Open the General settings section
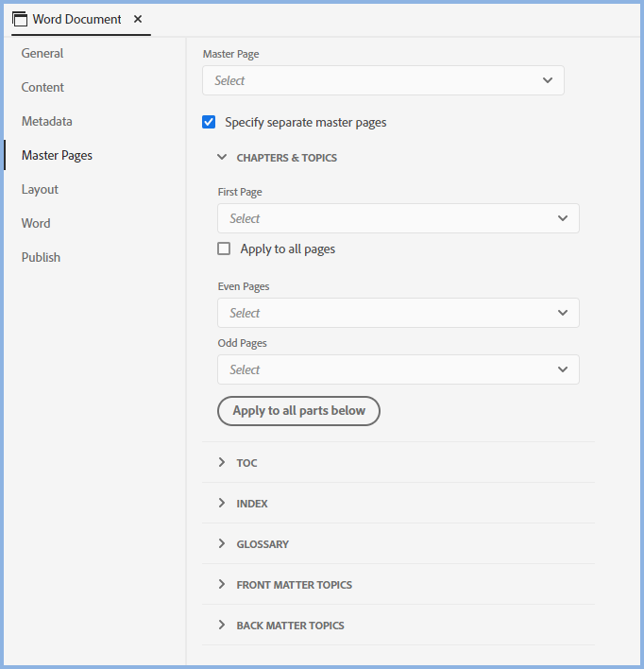 pos(42,54)
